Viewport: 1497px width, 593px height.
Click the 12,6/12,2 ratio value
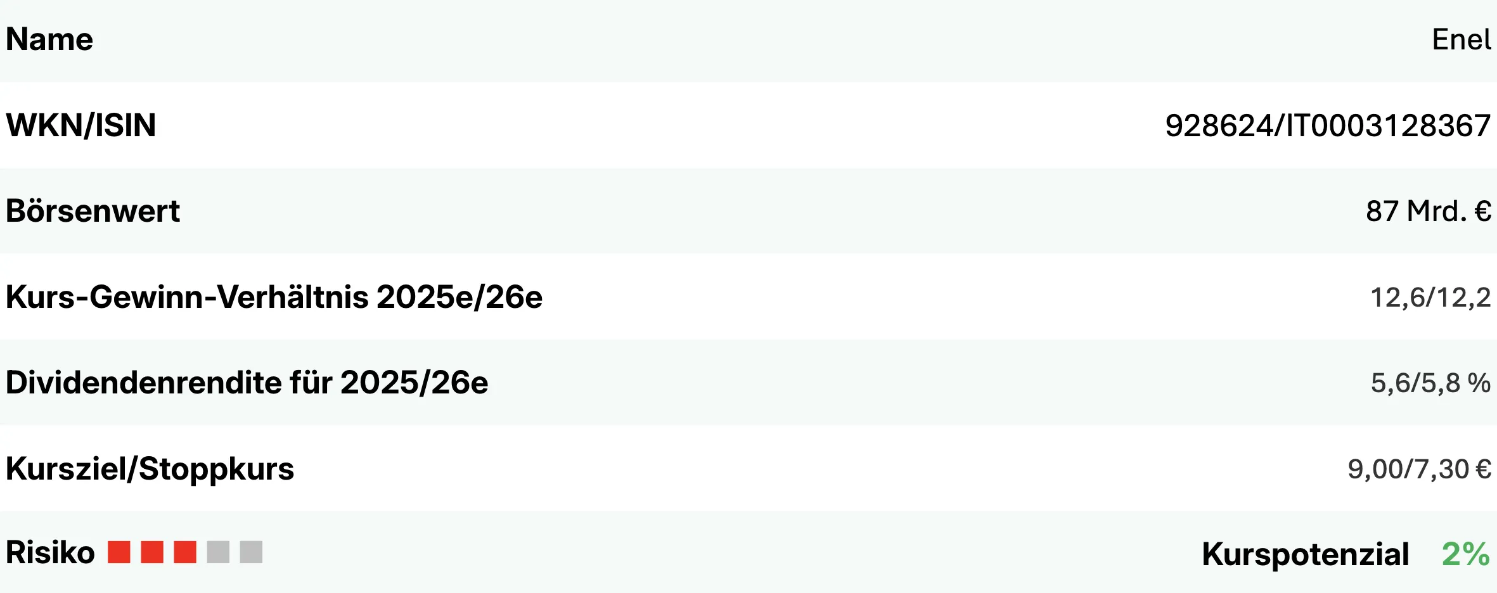click(1430, 297)
